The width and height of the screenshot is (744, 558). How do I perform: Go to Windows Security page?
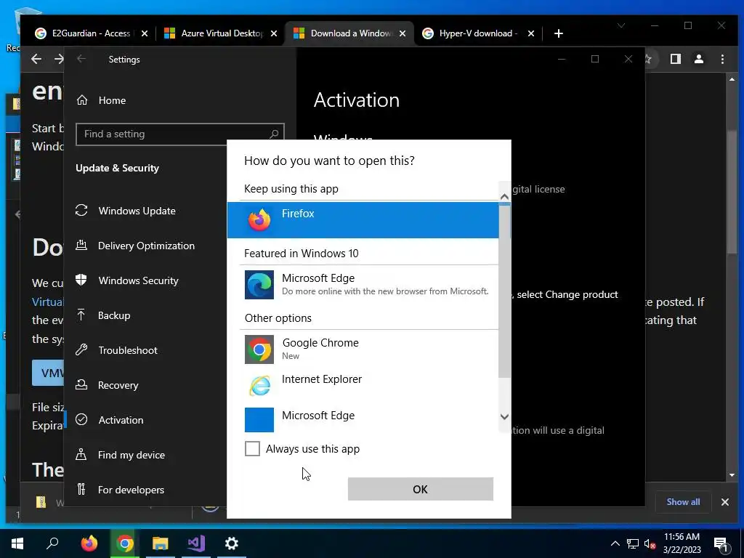pos(138,280)
